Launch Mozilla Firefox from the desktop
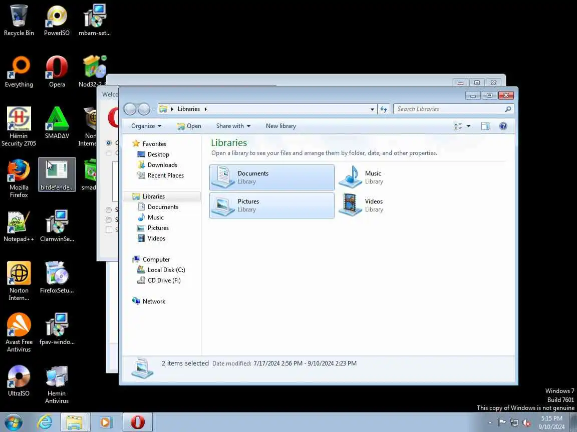 (x=19, y=178)
